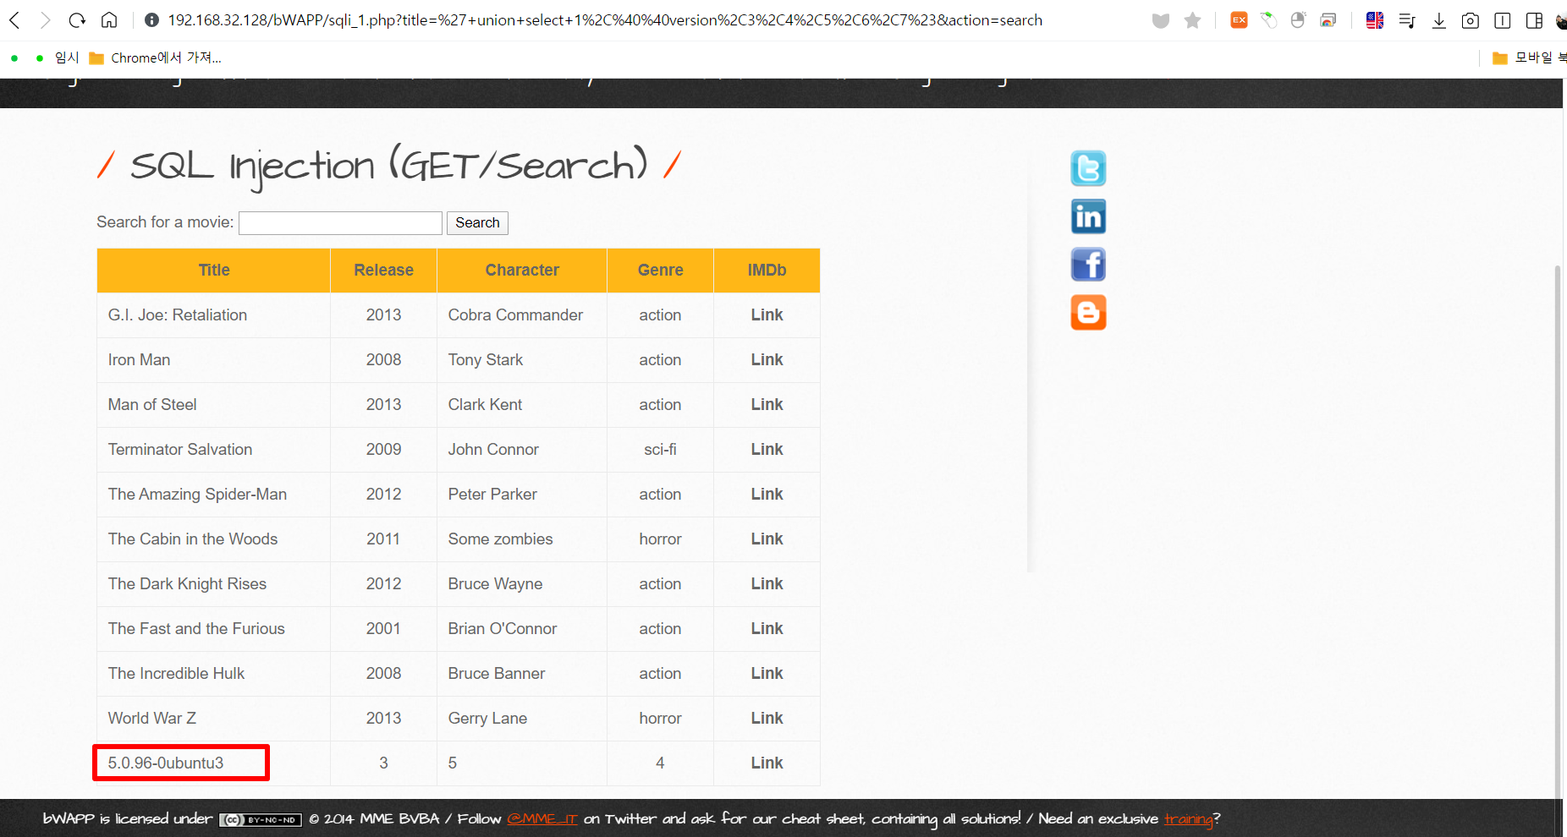Go back to the previous page

14,20
